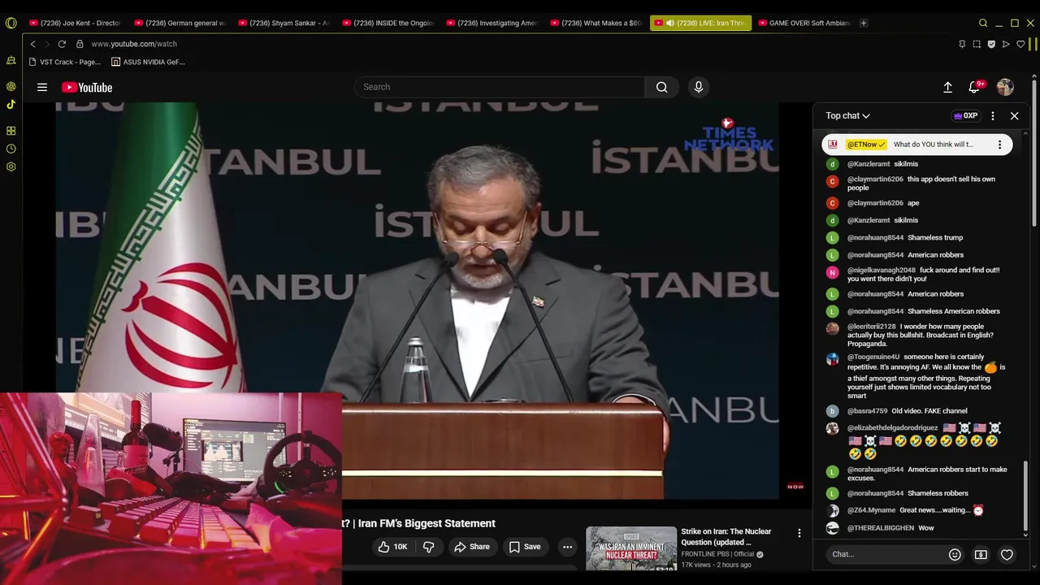Viewport: 1040px width, 585px height.
Task: Click into the YouTube search field
Action: click(500, 87)
